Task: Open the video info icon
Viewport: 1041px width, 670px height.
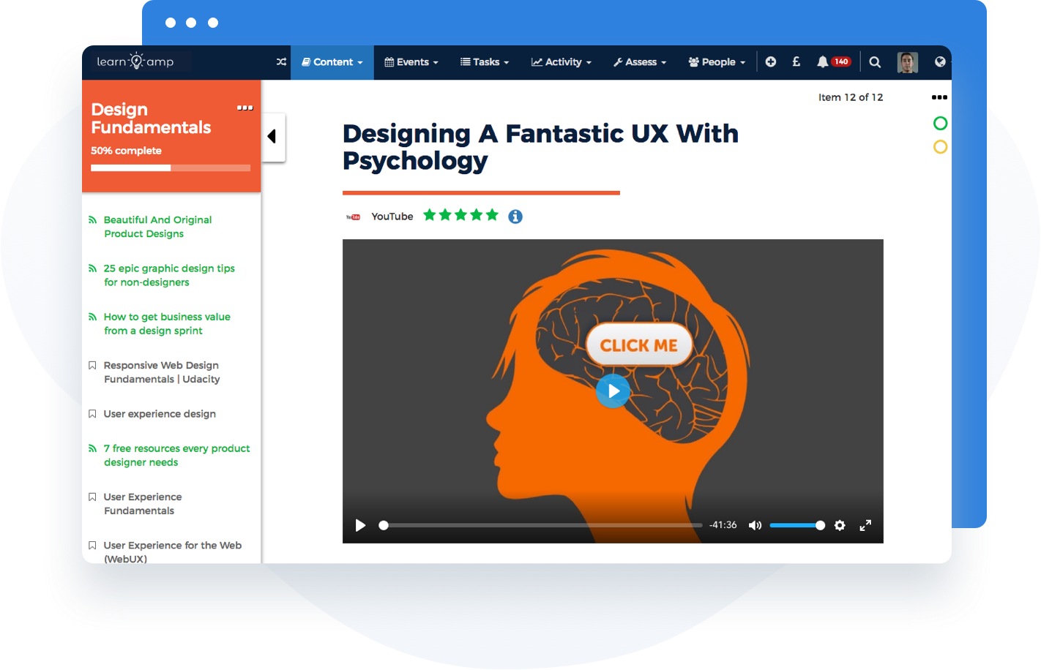Action: click(x=515, y=217)
